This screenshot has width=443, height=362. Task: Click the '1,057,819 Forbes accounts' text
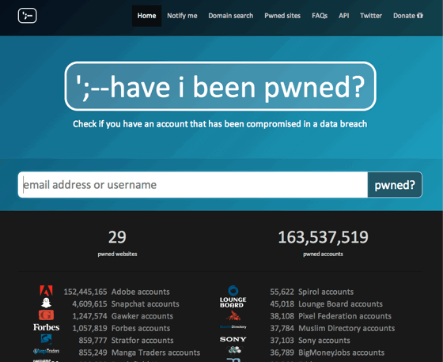121,328
